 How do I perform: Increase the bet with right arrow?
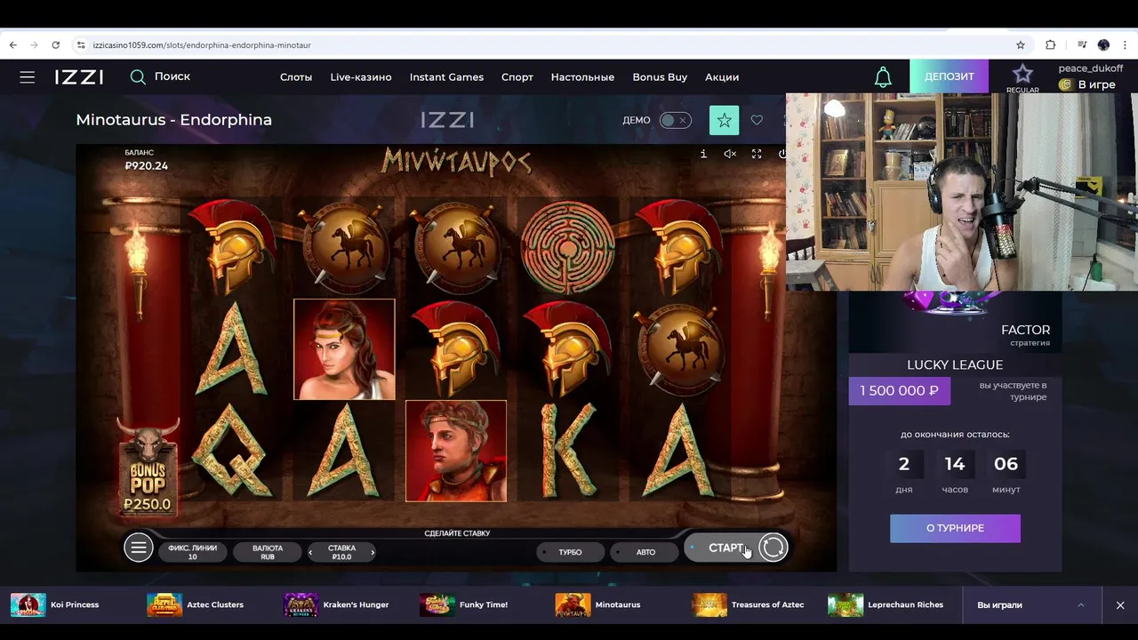pyautogui.click(x=373, y=552)
